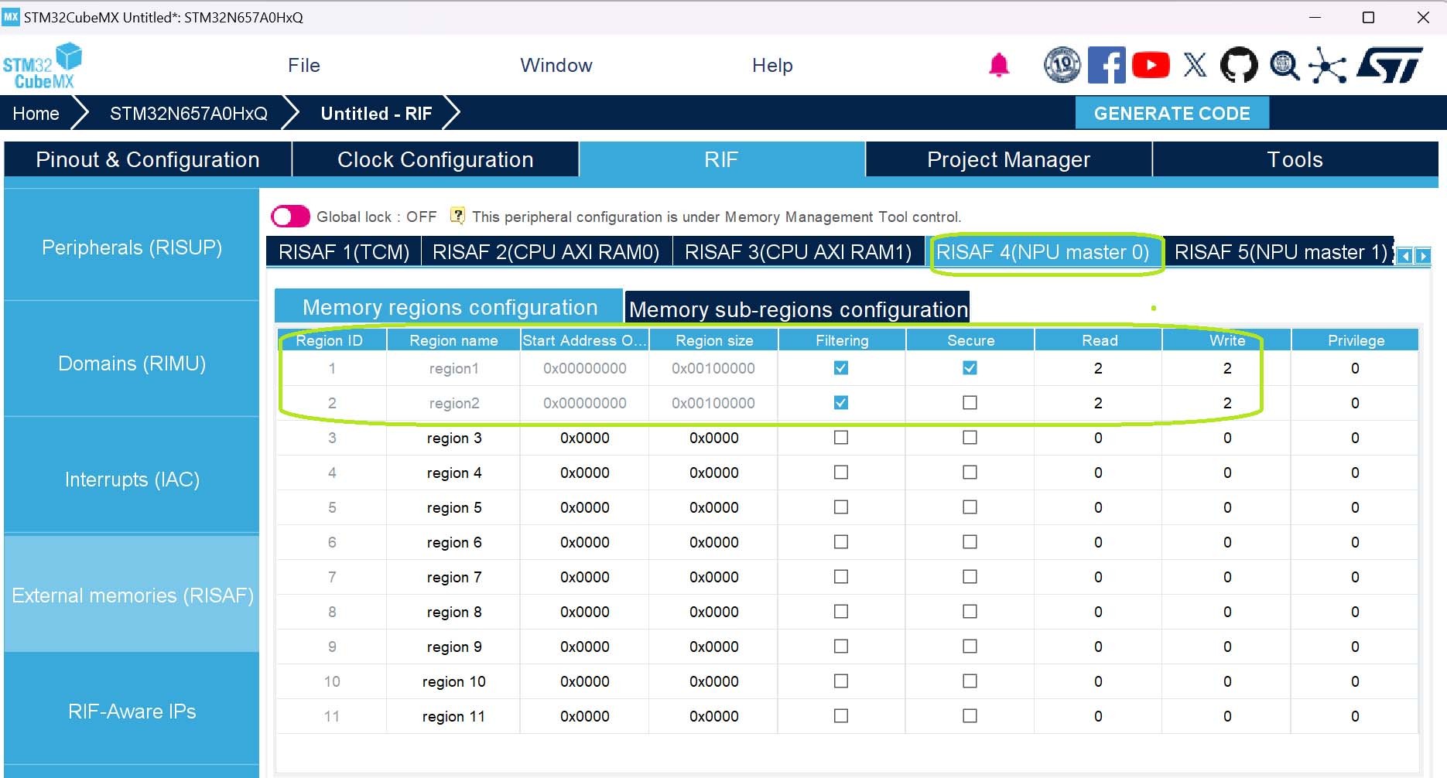Open the File menu
This screenshot has width=1447, height=778.
(304, 66)
